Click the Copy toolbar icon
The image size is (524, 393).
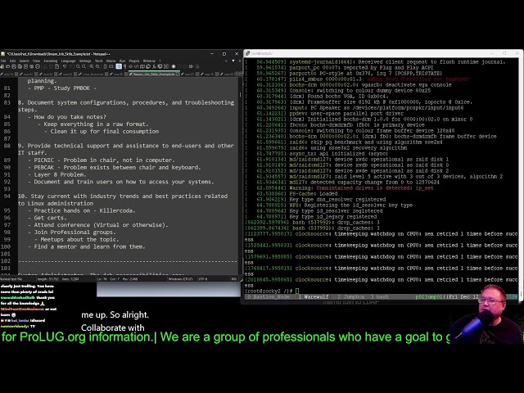[51, 66]
